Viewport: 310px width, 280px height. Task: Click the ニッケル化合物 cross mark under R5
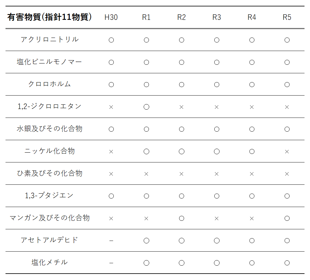point(287,151)
